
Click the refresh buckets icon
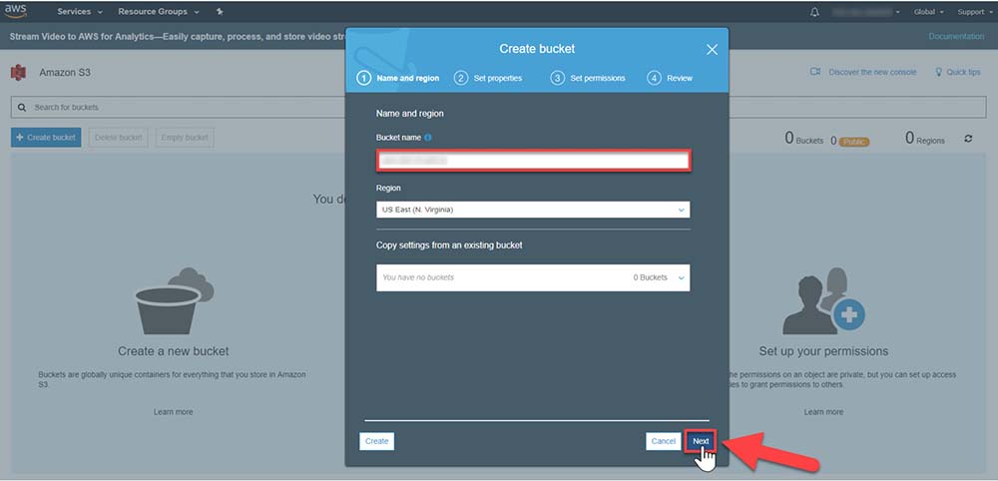point(968,139)
